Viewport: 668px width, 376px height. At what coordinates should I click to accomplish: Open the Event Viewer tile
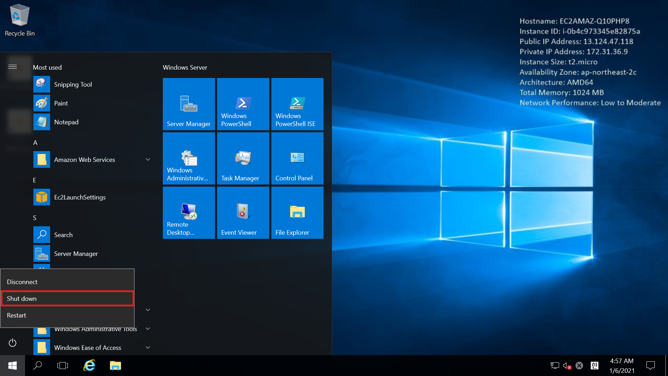pos(243,213)
